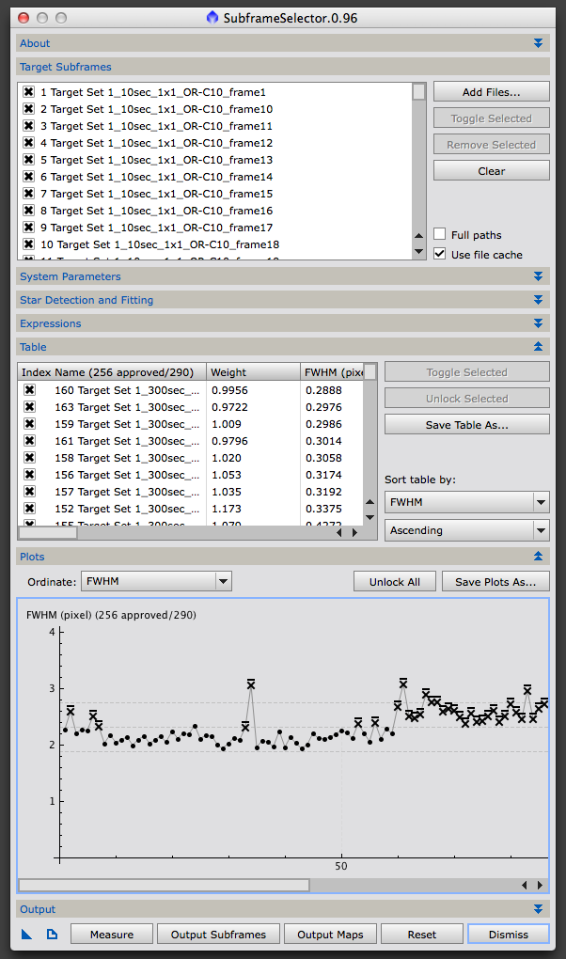Screen dimensions: 566x959
Task: Open the Ascending sort order dropdown
Action: (x=466, y=530)
